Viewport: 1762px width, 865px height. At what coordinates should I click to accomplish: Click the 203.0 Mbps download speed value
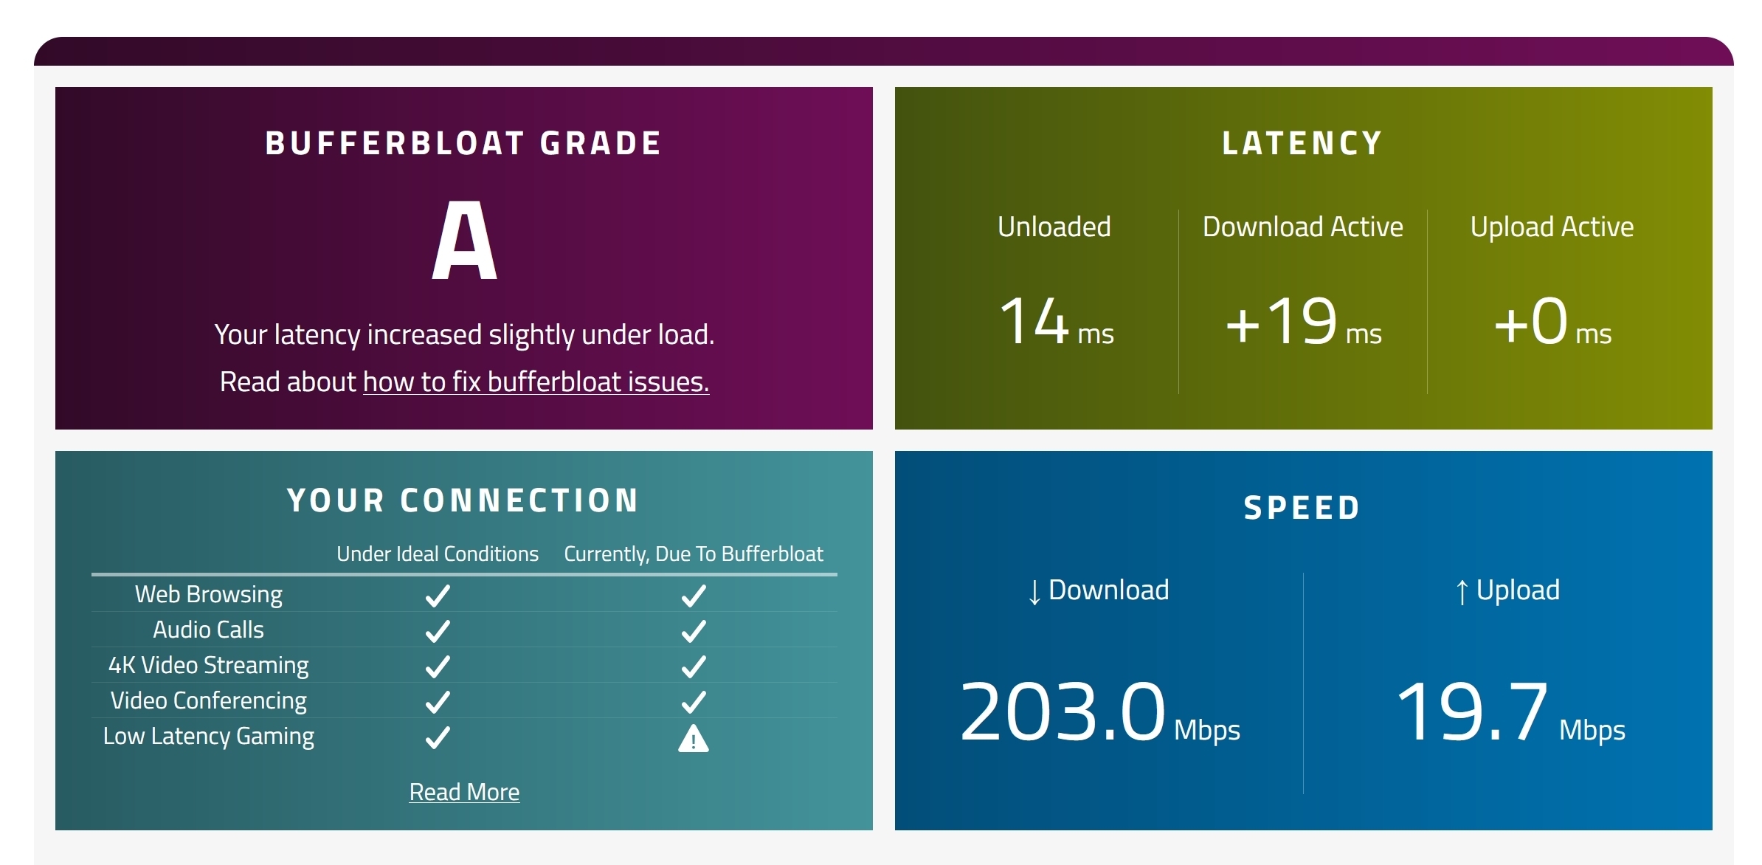point(1099,712)
